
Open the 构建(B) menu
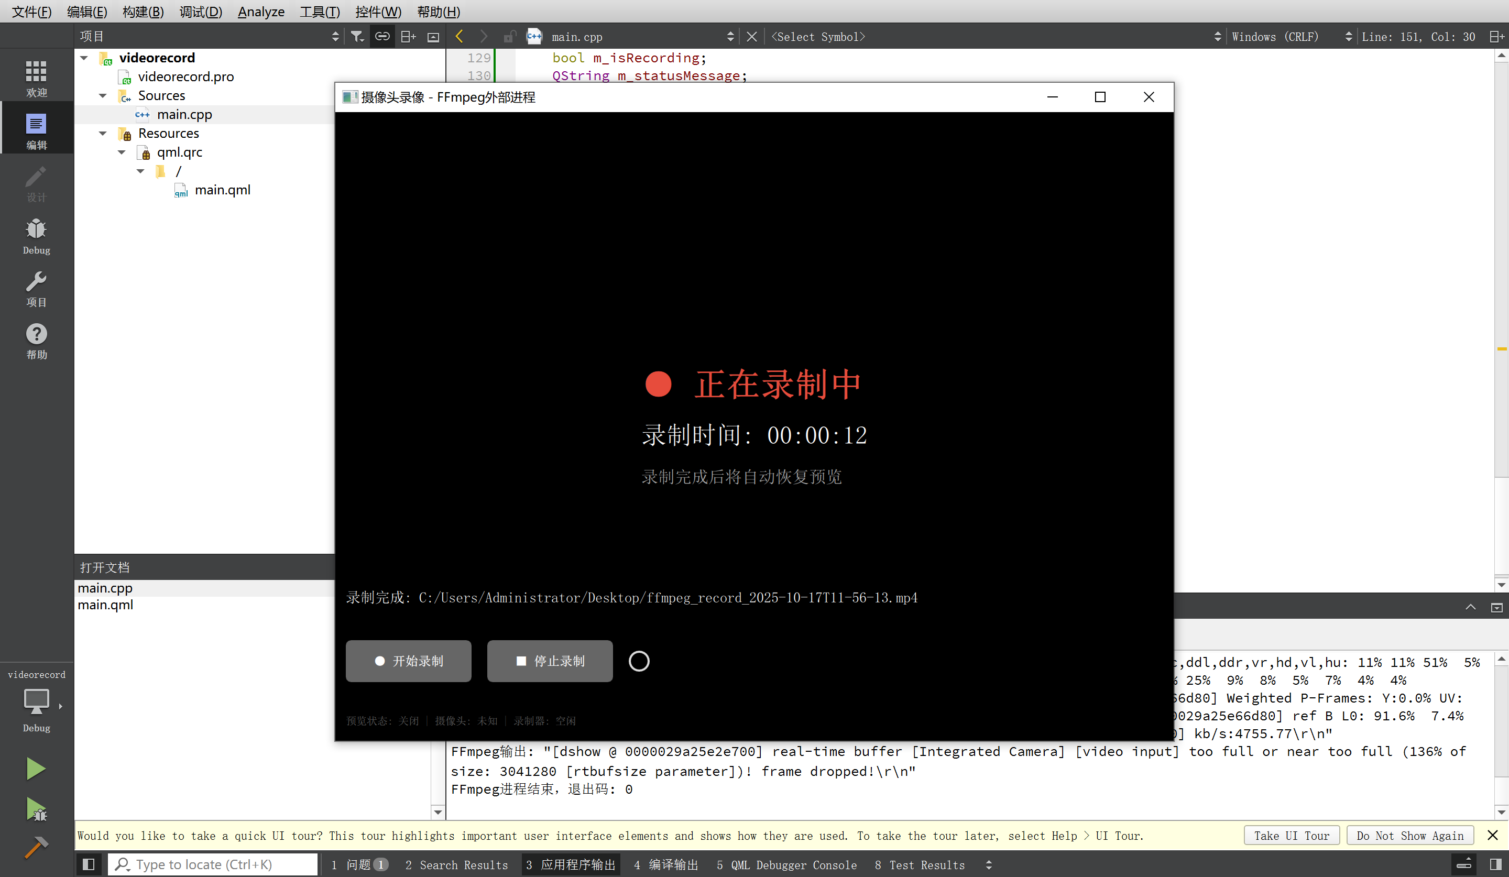click(x=143, y=12)
